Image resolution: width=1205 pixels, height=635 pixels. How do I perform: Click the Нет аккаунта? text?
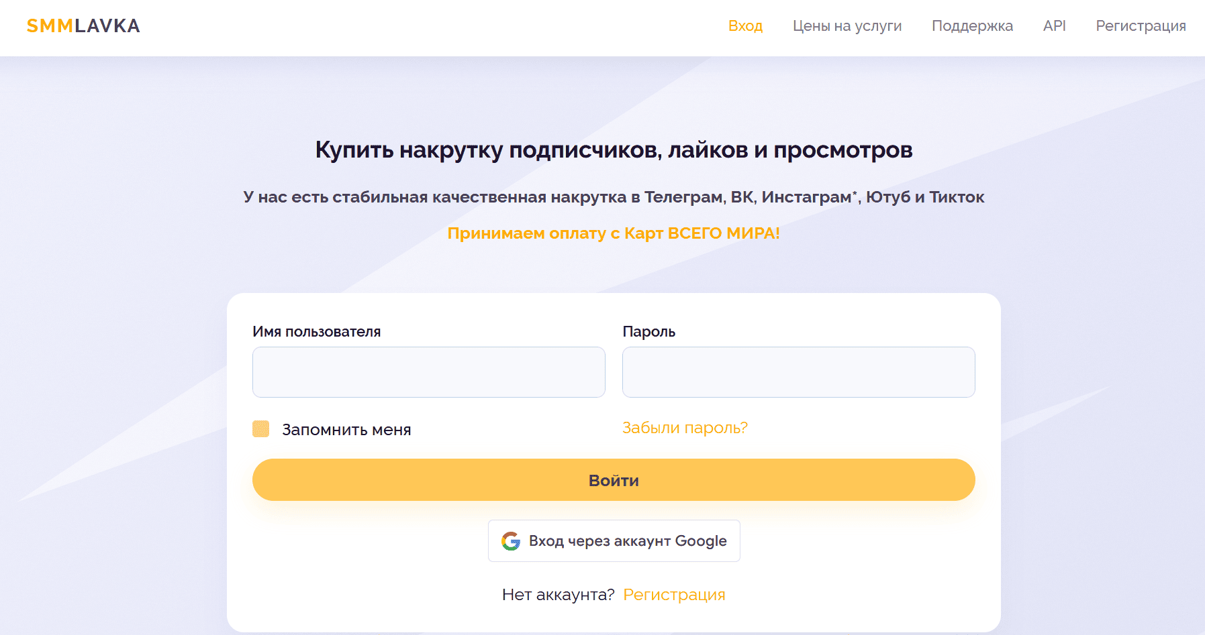[x=559, y=595]
